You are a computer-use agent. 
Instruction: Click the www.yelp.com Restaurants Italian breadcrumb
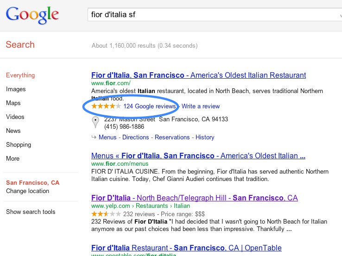click(x=140, y=206)
